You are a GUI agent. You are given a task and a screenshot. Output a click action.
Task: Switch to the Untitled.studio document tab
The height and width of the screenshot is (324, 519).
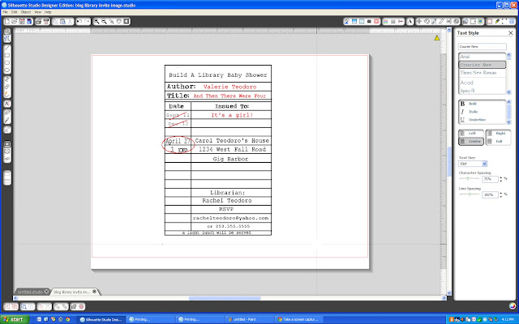pyautogui.click(x=30, y=292)
